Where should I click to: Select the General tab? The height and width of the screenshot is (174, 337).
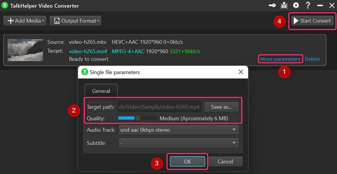click(x=101, y=91)
